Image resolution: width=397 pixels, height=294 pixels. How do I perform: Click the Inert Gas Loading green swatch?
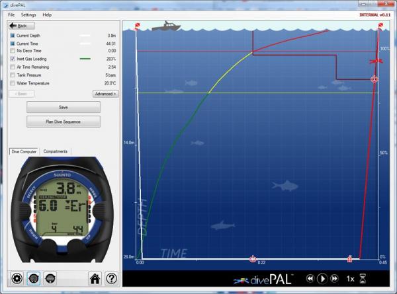85,59
